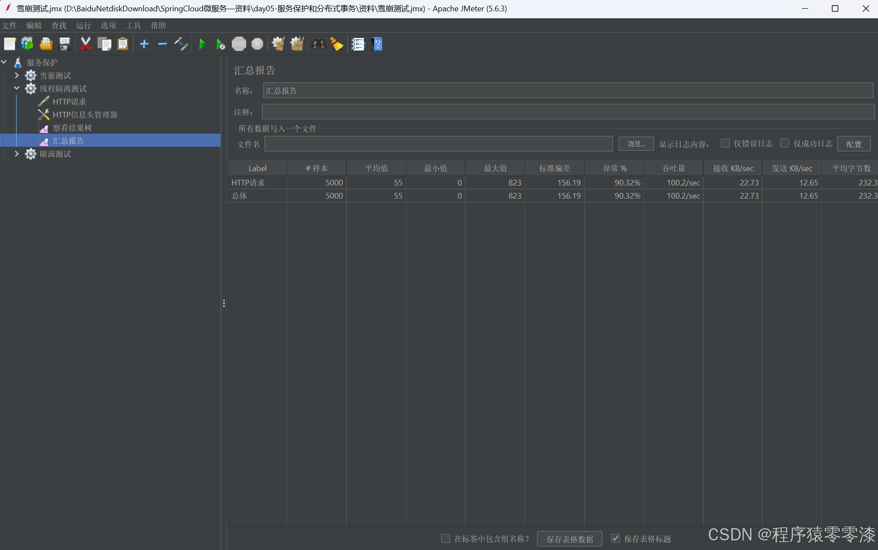Open the 运行 menu

point(84,25)
